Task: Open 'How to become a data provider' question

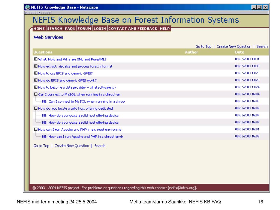Action: pos(77,87)
